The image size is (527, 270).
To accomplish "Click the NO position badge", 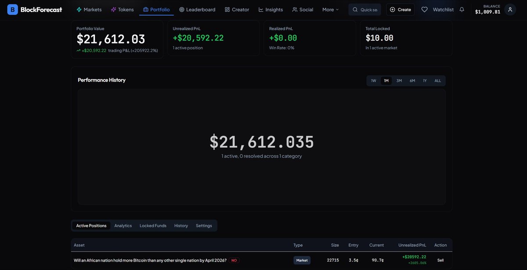I will (234, 260).
